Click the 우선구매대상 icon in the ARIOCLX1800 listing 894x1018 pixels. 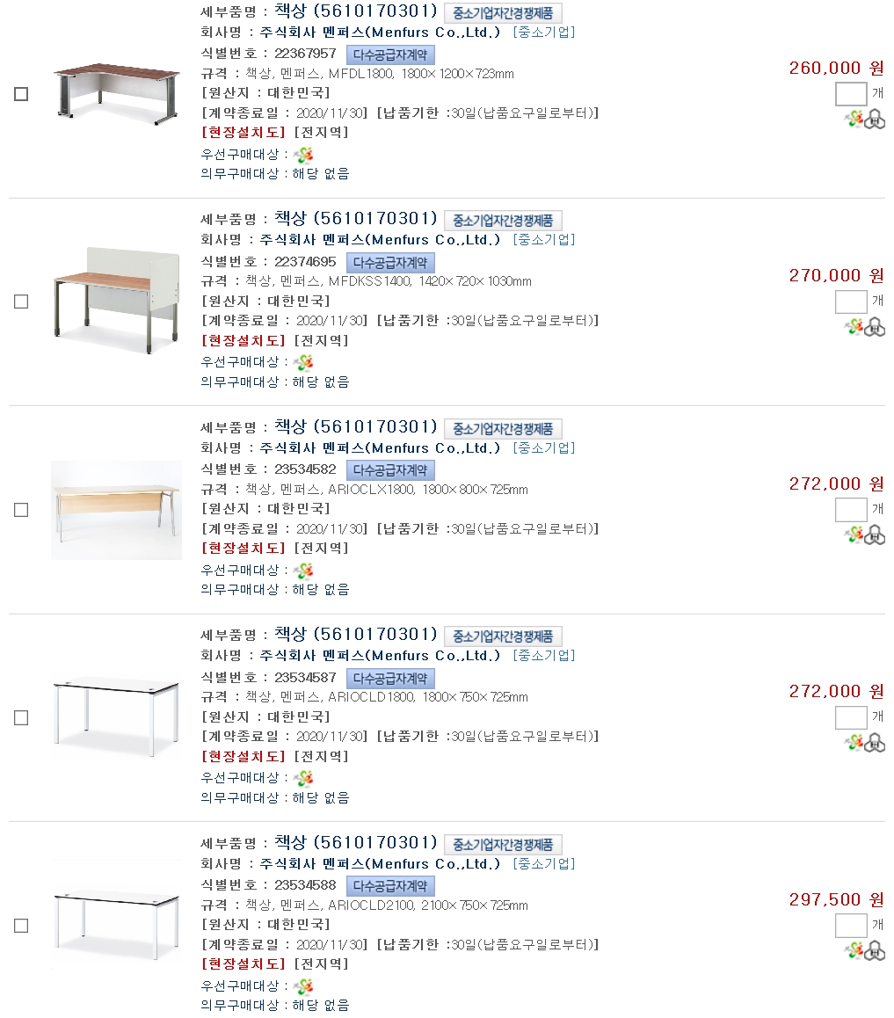click(303, 571)
